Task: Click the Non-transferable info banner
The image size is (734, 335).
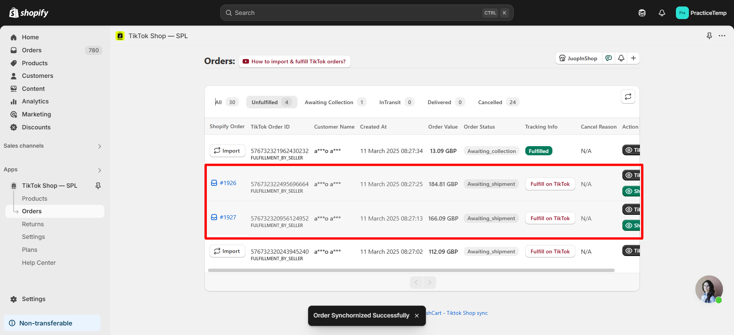Action: click(x=52, y=323)
